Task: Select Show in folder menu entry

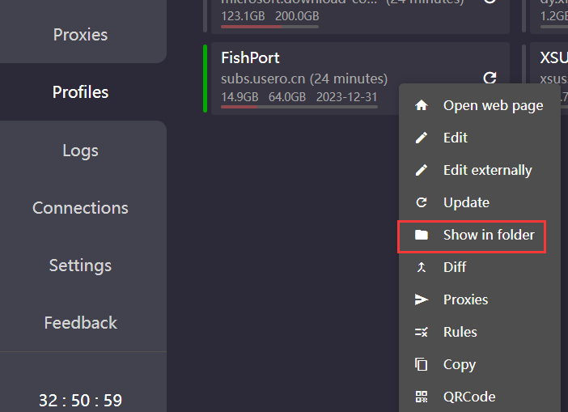Action: (x=489, y=235)
